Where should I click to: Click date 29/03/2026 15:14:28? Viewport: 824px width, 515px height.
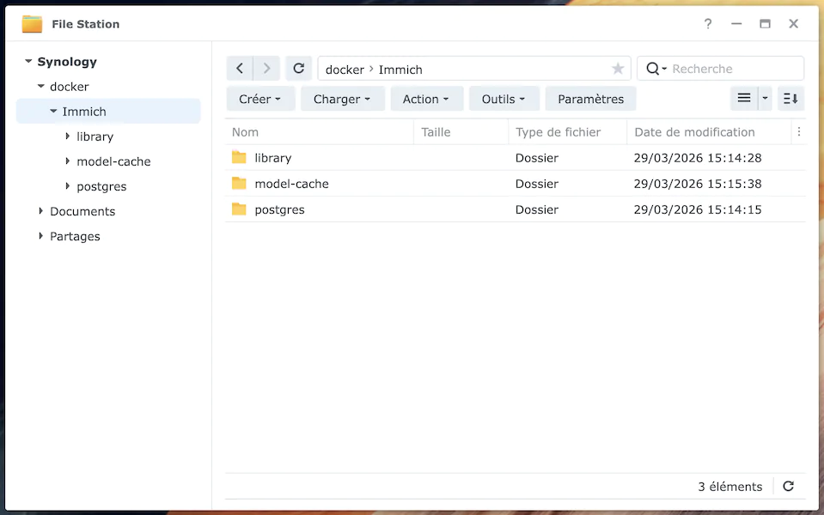698,158
